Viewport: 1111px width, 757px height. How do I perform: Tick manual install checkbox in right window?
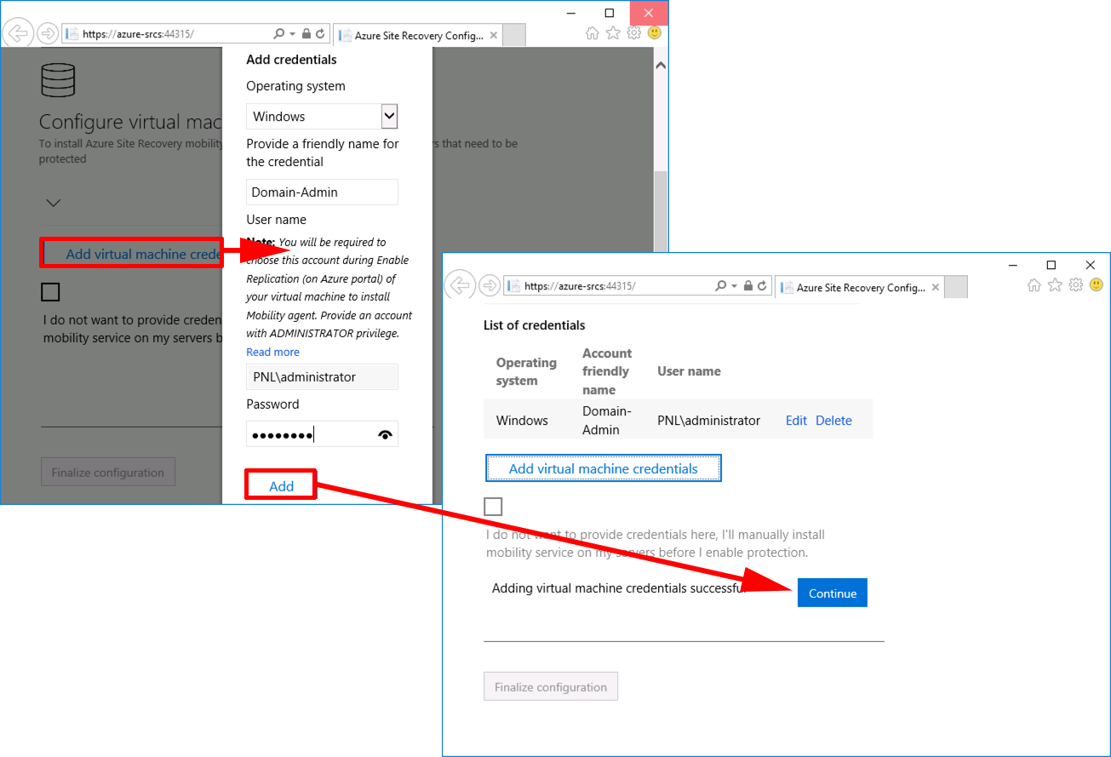(x=493, y=507)
